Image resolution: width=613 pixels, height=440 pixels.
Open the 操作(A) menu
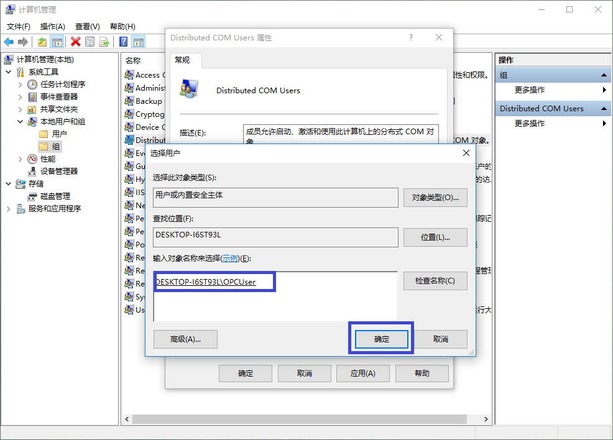pos(52,26)
